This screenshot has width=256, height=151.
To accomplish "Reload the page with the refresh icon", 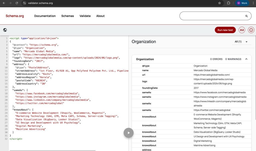I will (x=17, y=3).
